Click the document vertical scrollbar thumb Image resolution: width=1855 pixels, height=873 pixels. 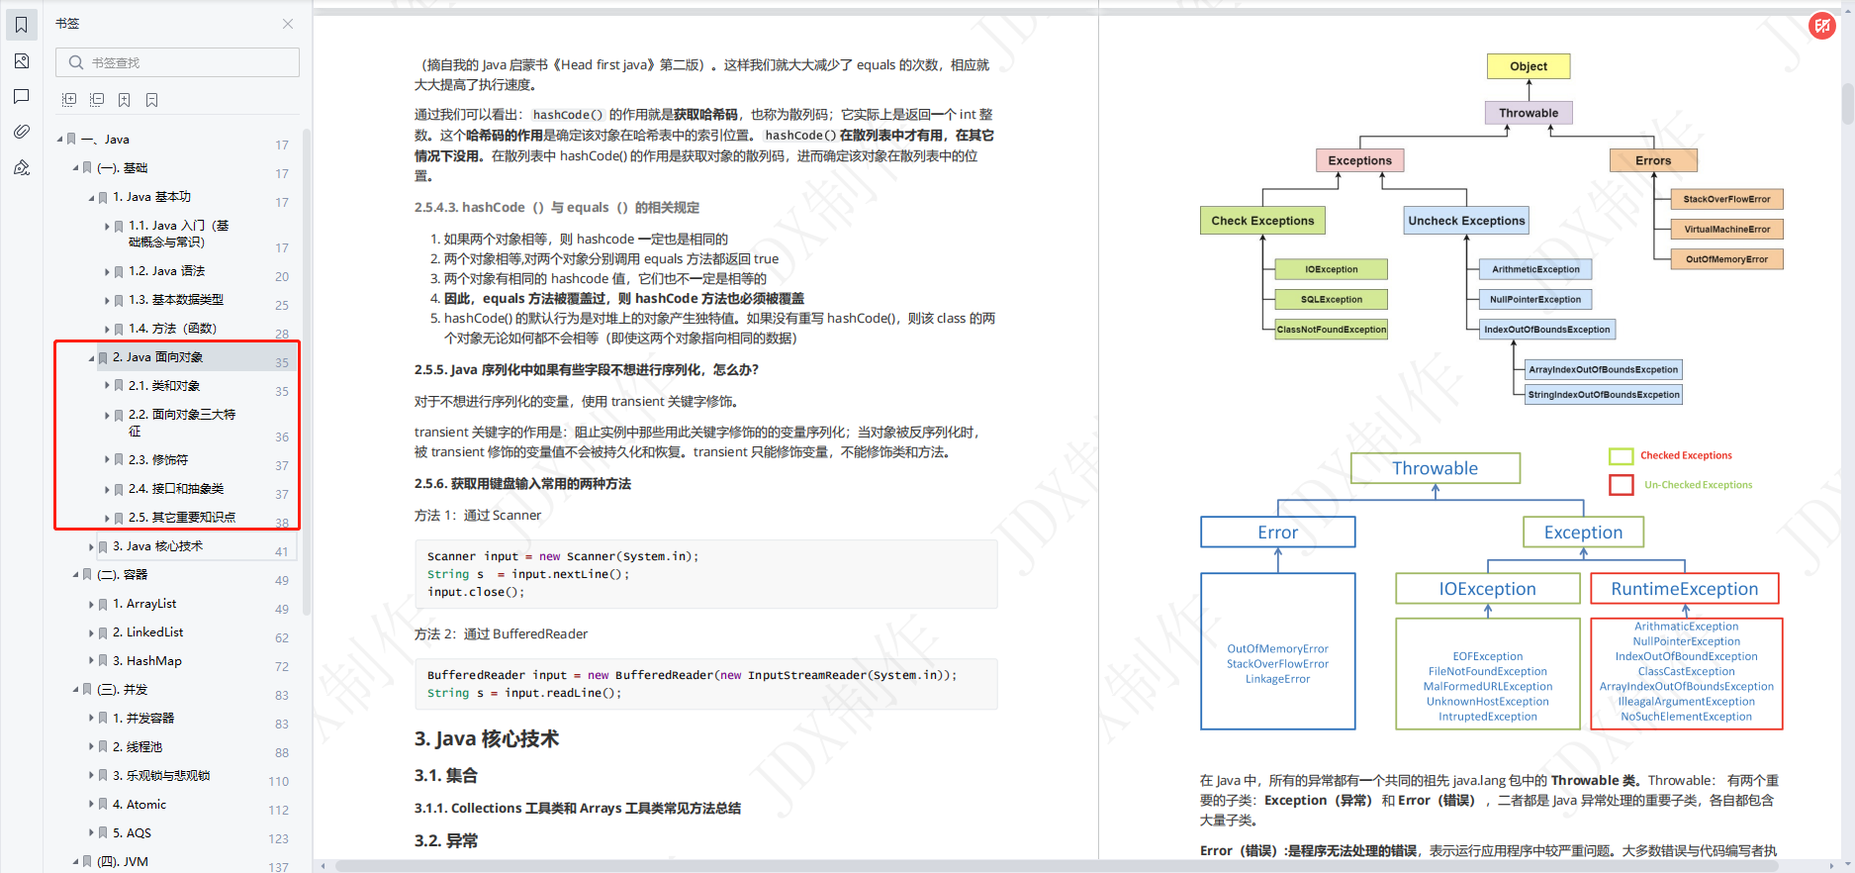click(x=1847, y=104)
